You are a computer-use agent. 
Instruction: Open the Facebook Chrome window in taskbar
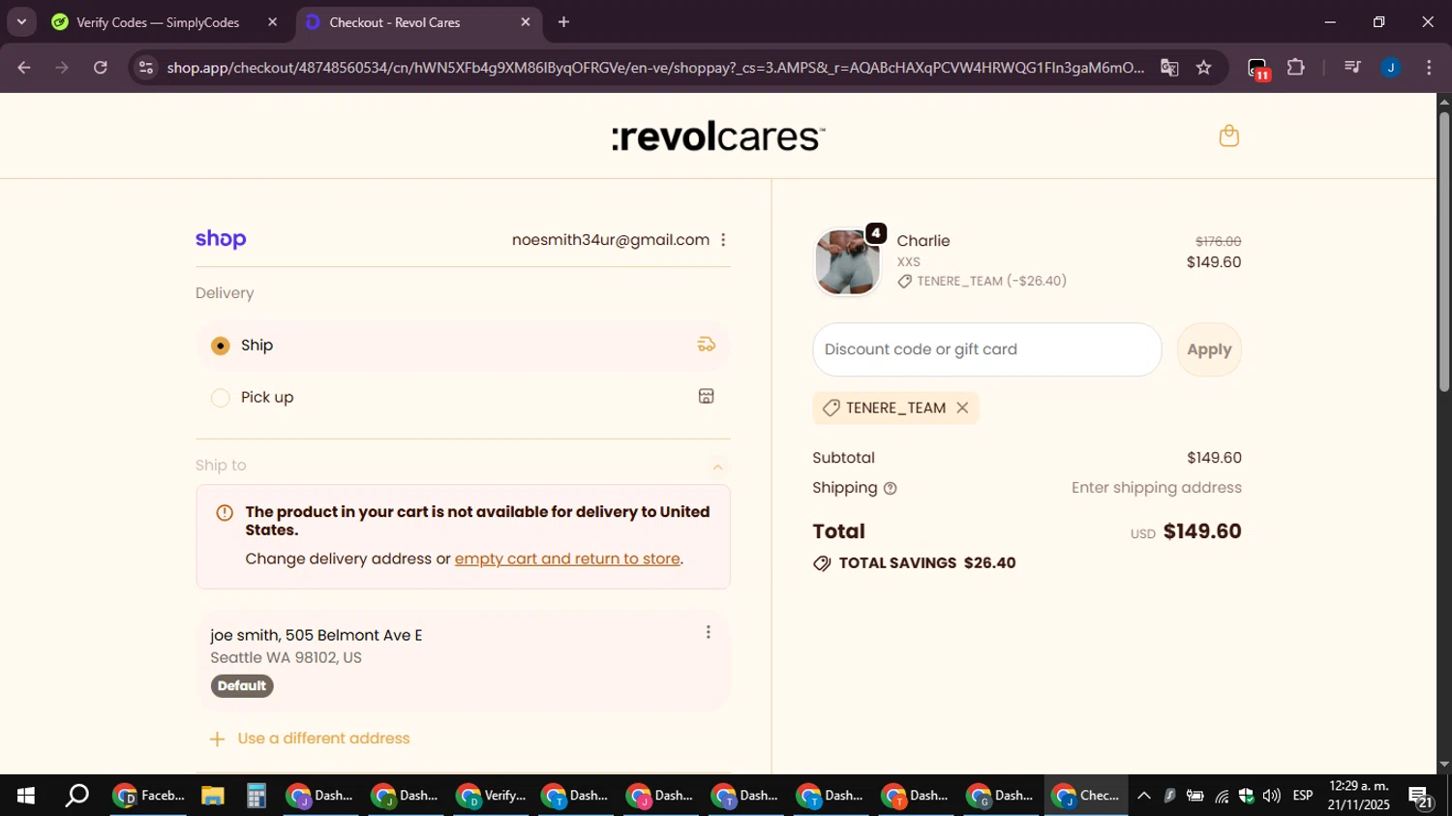coord(149,796)
